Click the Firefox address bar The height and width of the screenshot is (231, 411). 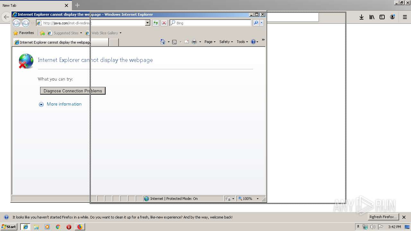[x=293, y=17]
